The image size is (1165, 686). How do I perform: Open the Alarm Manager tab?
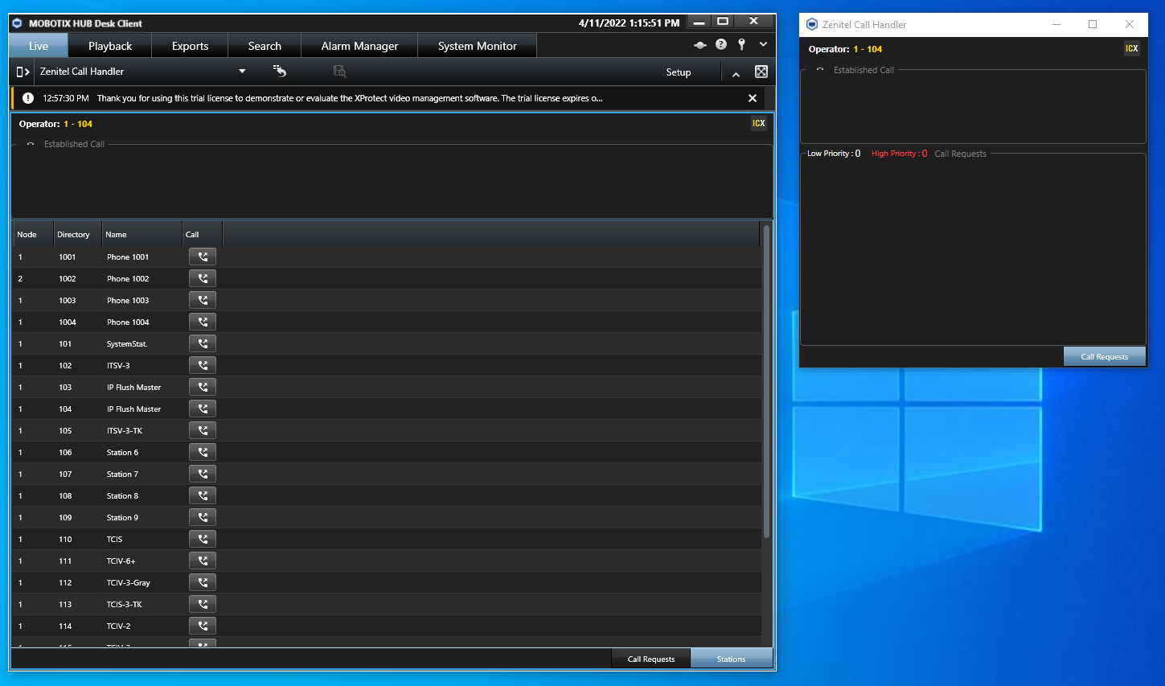[359, 46]
